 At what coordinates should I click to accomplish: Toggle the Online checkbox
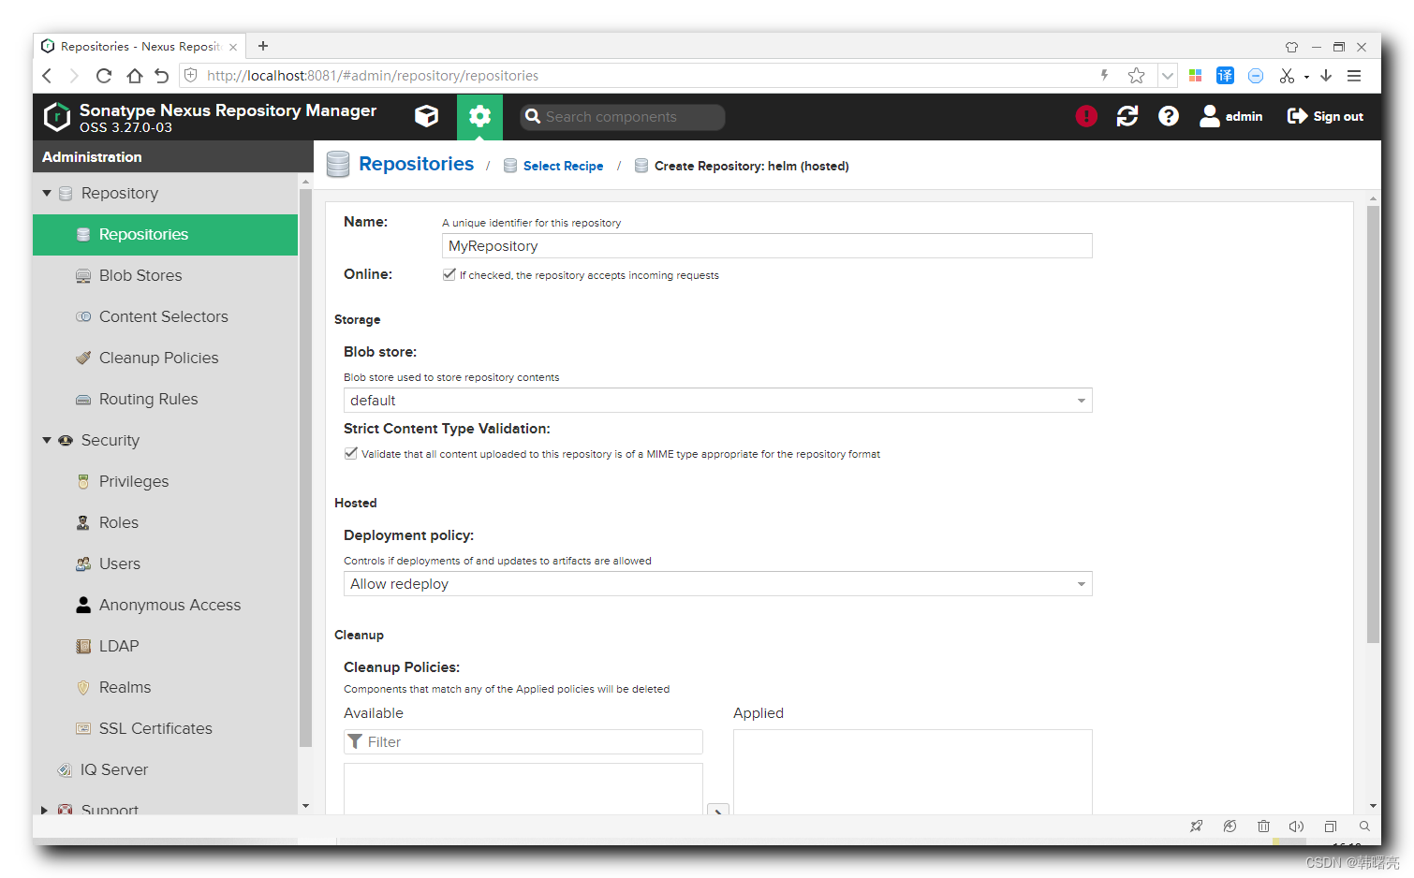(449, 274)
